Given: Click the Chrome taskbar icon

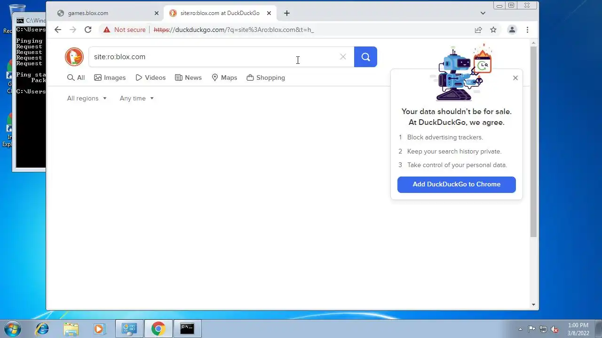Looking at the screenshot, I should coord(158,329).
